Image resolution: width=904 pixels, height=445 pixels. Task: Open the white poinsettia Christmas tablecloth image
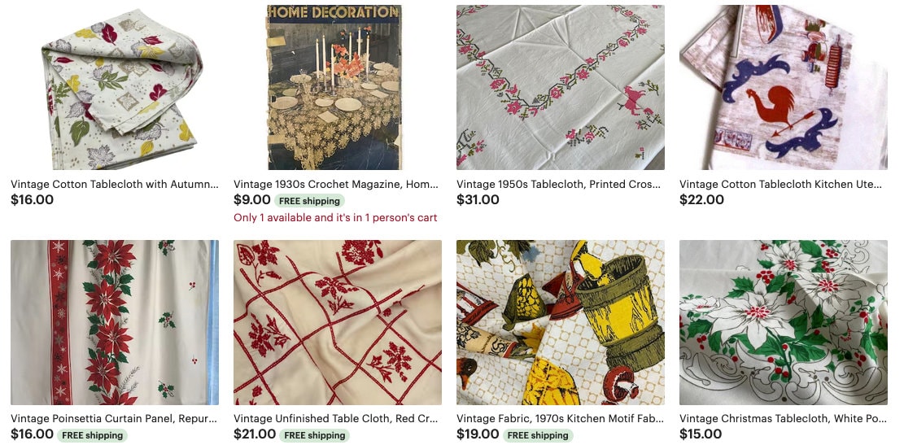click(x=784, y=322)
